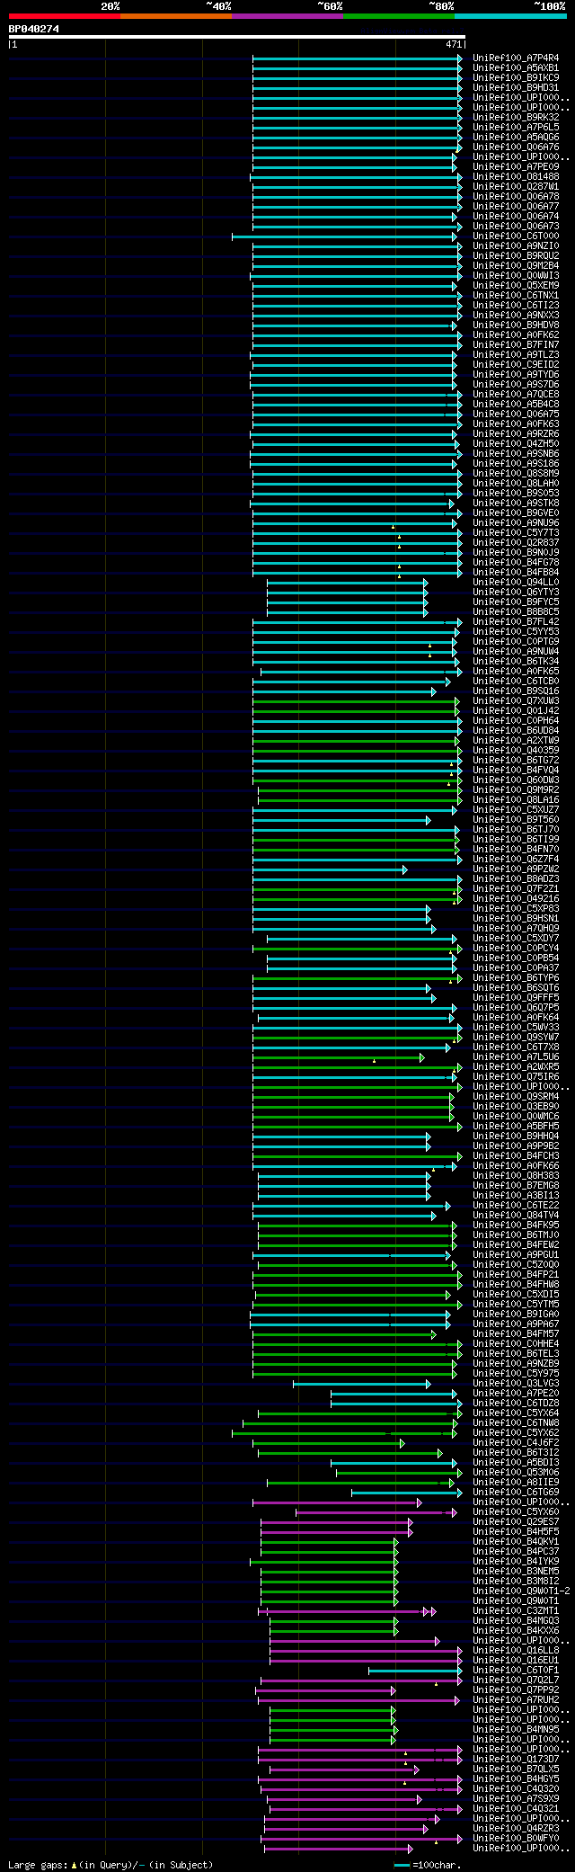Open hit UniRef100_A7P4R4
This screenshot has height=1872, width=575.
[x=516, y=58]
